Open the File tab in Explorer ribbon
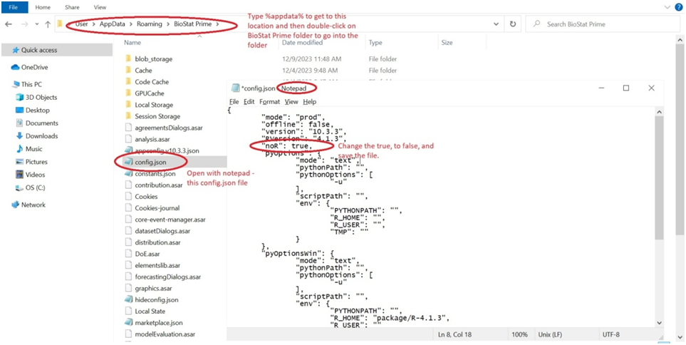686x345 pixels. point(14,7)
